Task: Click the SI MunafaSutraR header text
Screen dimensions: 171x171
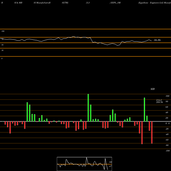Action: (42, 3)
